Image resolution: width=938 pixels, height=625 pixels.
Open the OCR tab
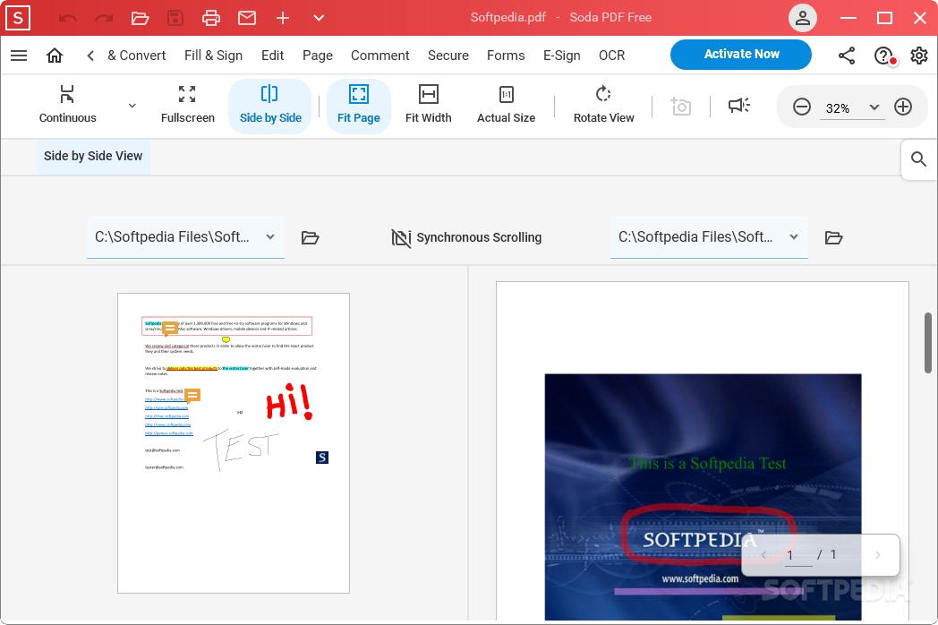coord(612,56)
